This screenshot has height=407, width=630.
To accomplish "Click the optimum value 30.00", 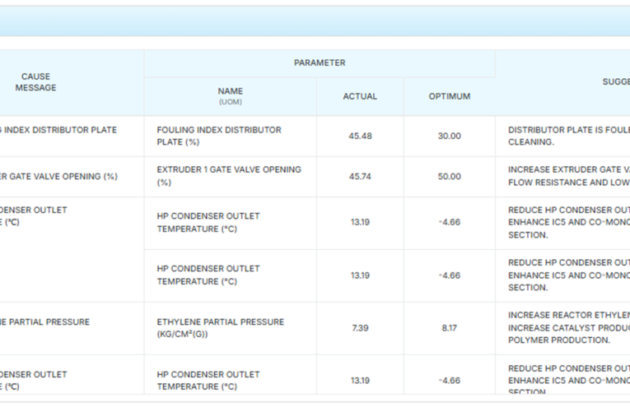I will tap(449, 136).
